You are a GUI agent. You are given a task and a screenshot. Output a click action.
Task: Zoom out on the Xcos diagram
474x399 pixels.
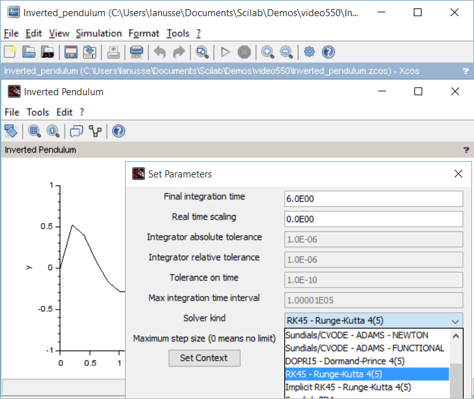click(286, 52)
